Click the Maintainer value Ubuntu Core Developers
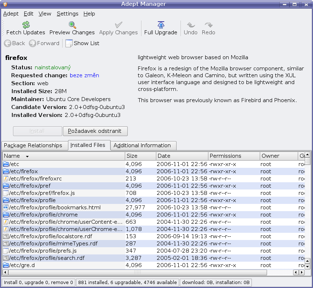This screenshot has height=288, width=313. pyautogui.click(x=78, y=99)
